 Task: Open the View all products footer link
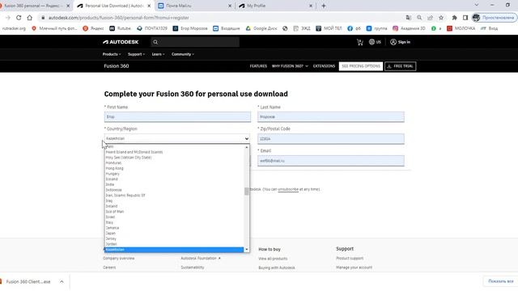pos(273,259)
